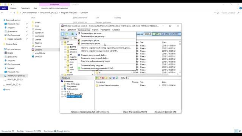Expand the 'Рабочий стол' node in local tree
This screenshot has height=136, width=242.
62,89
